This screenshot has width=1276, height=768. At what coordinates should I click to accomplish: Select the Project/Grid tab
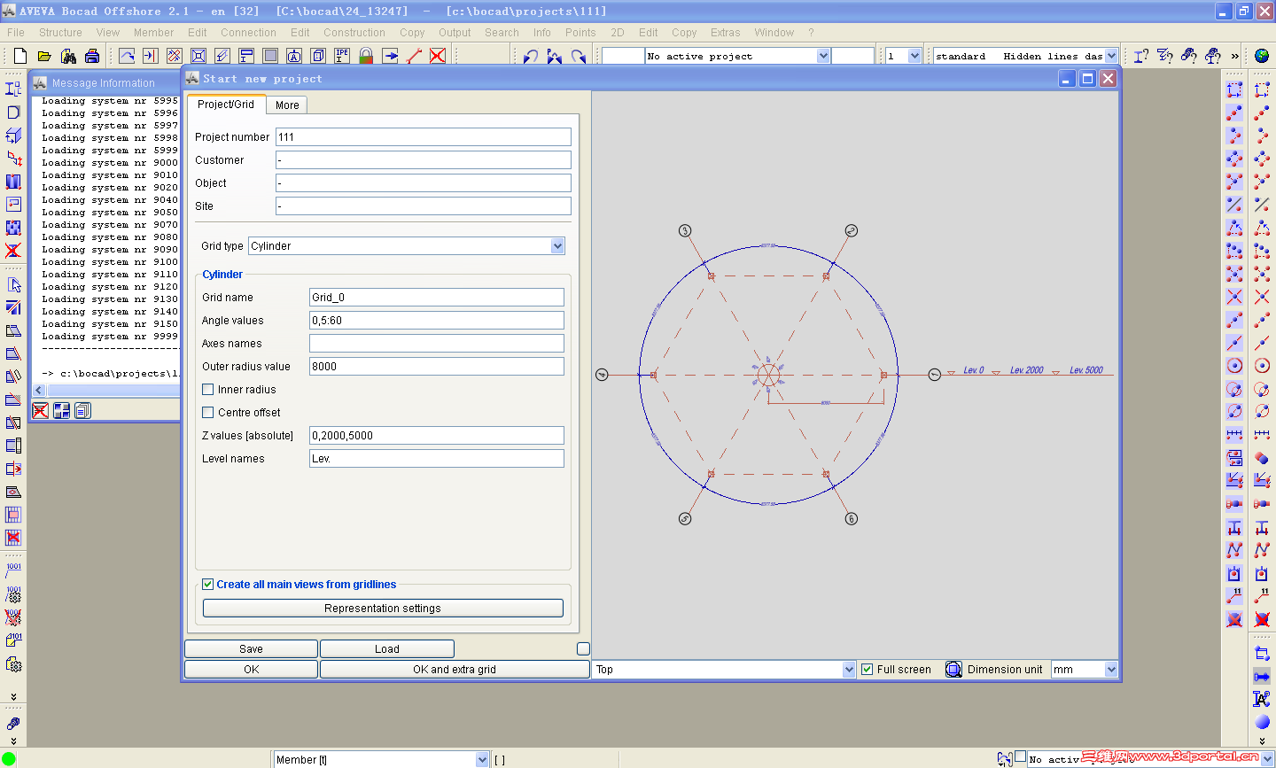tap(226, 105)
